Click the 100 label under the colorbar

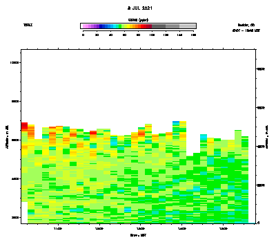point(152,35)
